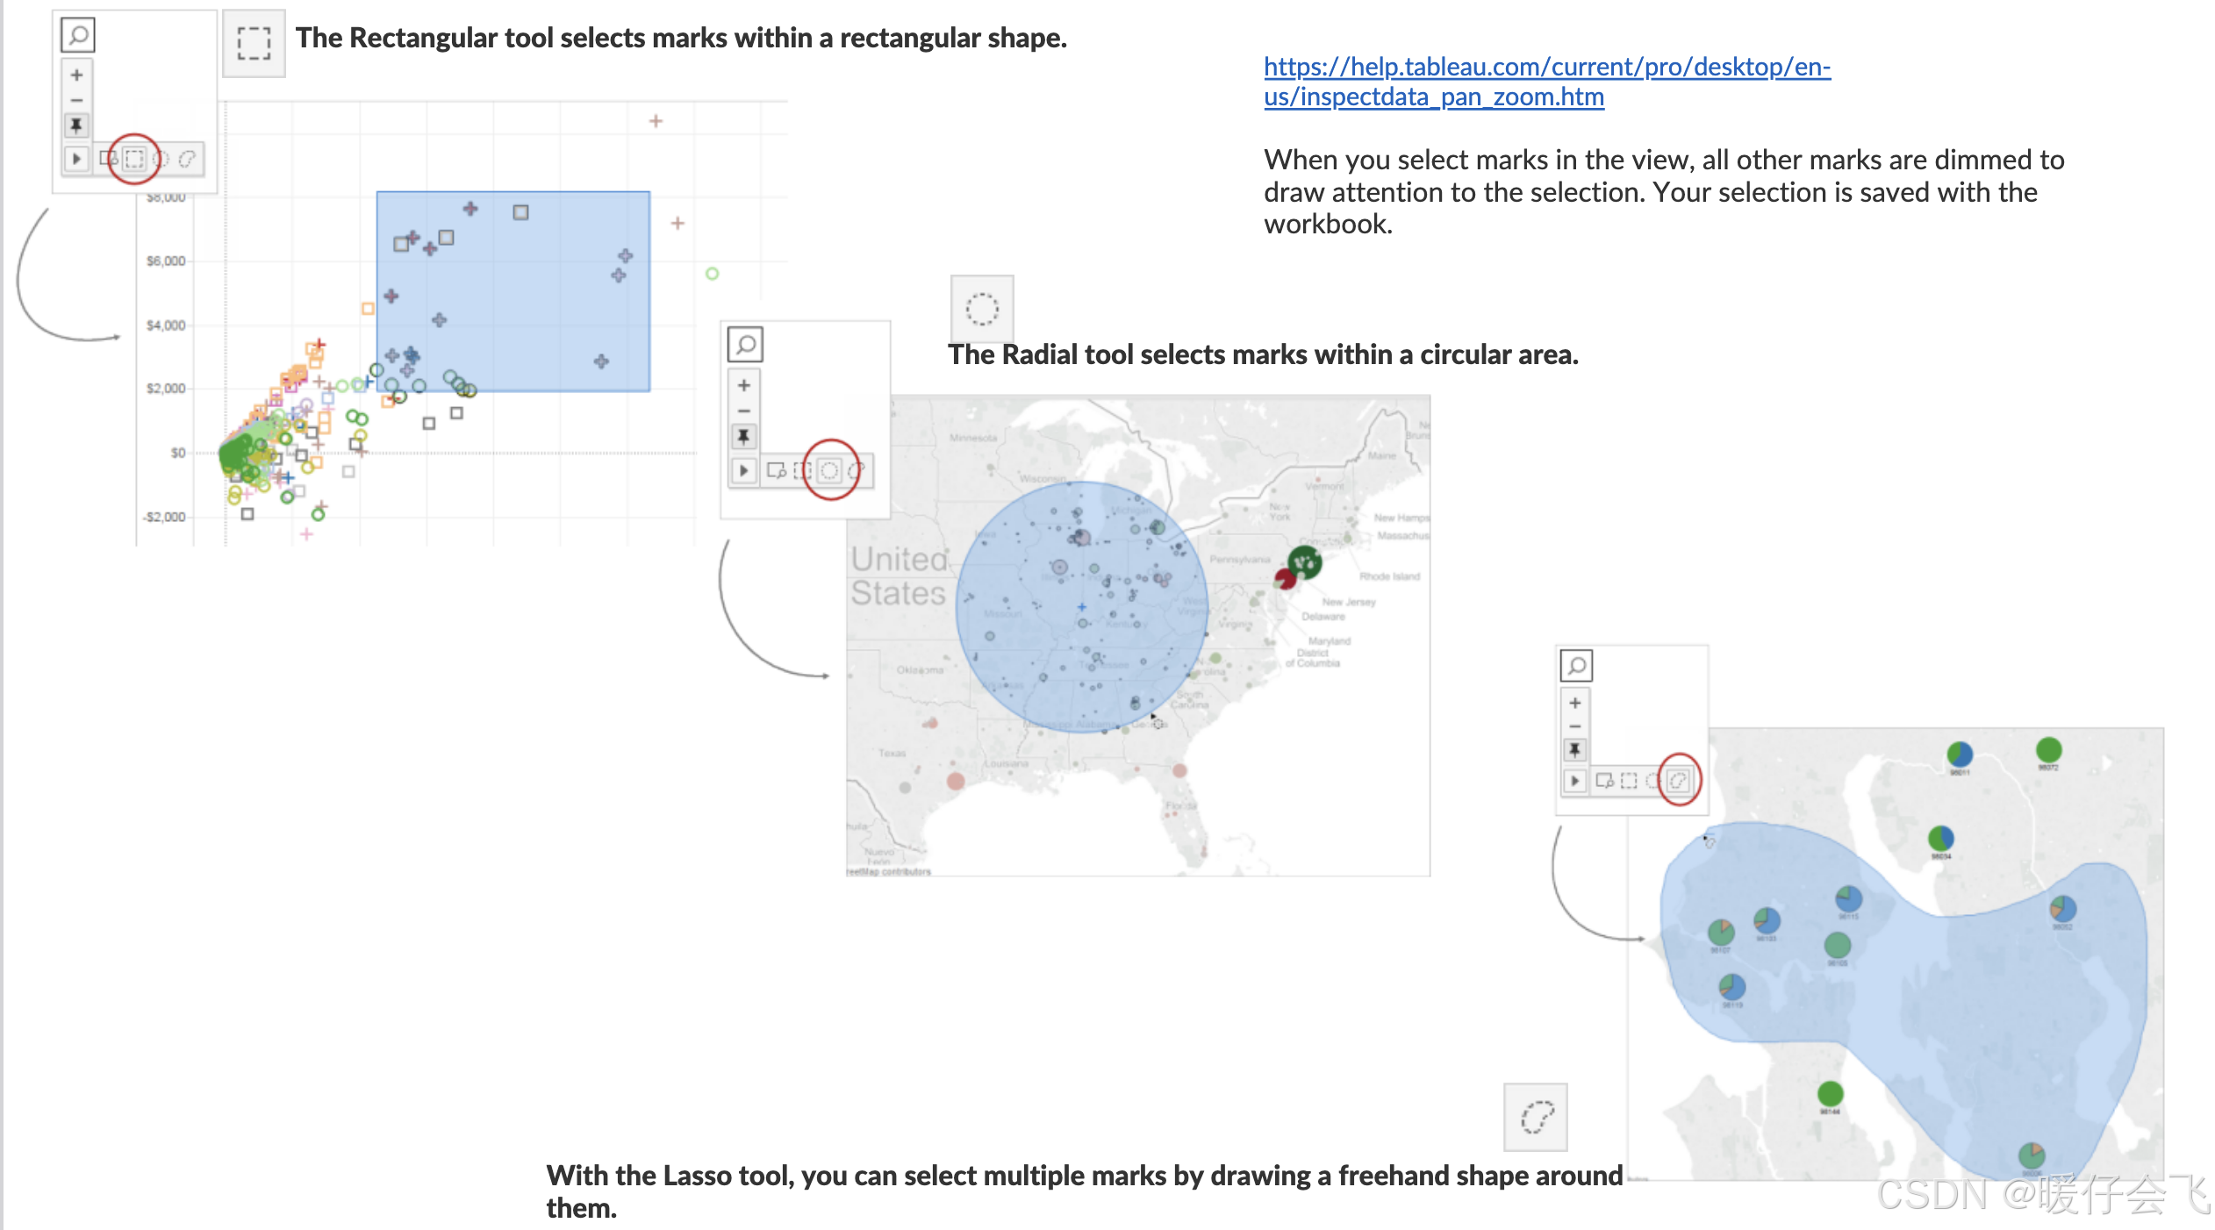Select Lasso tool in Seattle map toolbar

(x=1679, y=780)
